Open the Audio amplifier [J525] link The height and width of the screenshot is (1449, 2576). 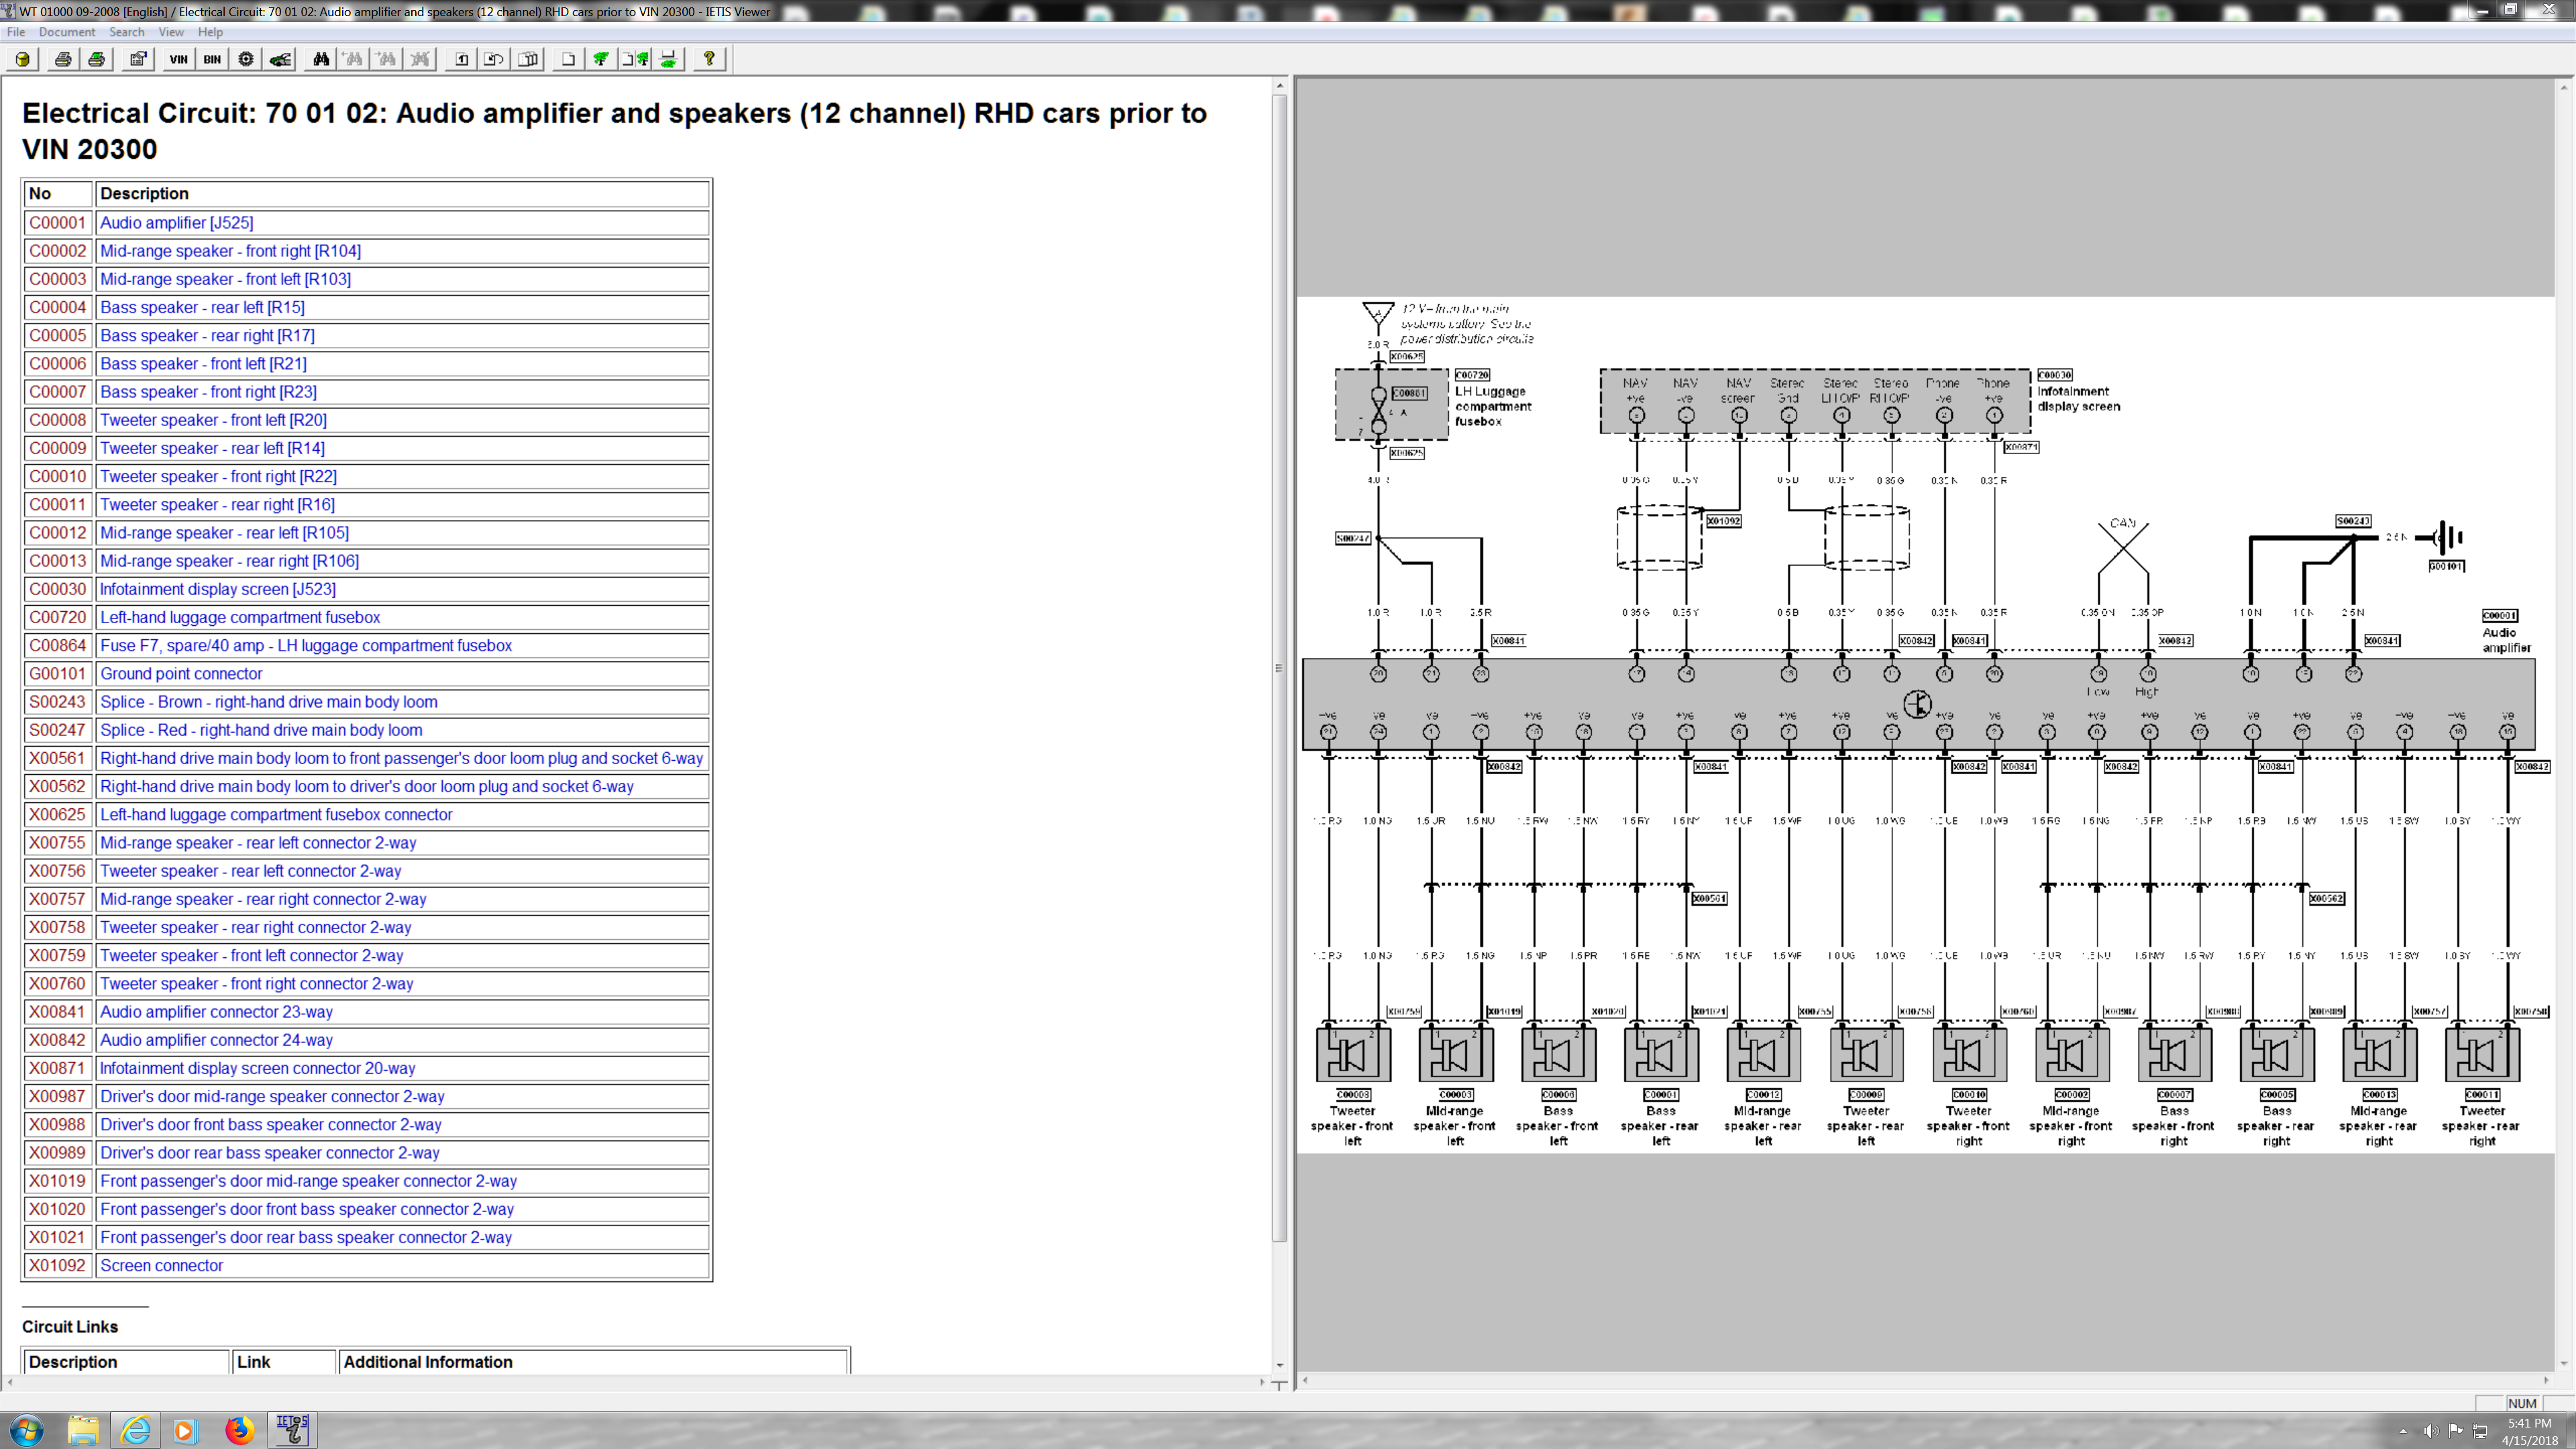[x=176, y=223]
